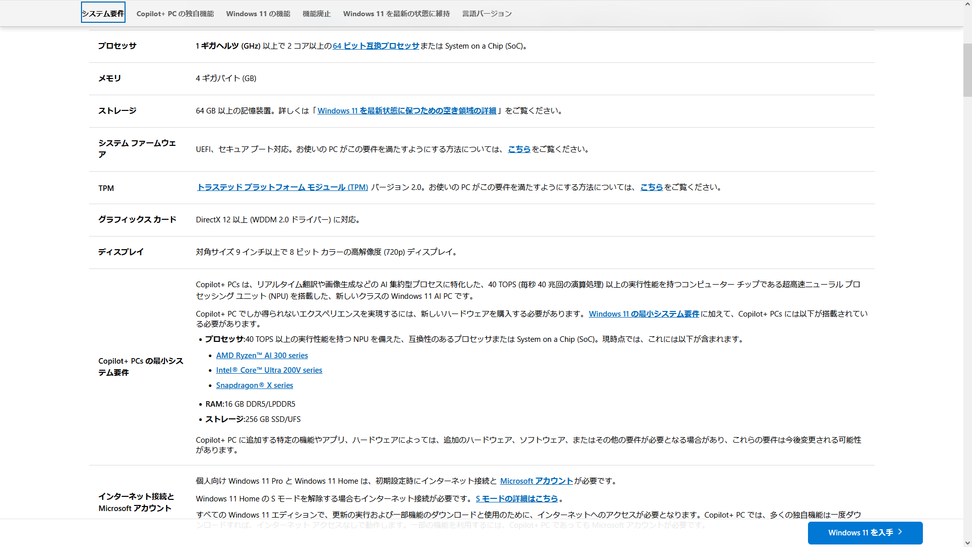The image size is (972, 547).
Task: Click the scrollbar up arrow
Action: [967, 4]
